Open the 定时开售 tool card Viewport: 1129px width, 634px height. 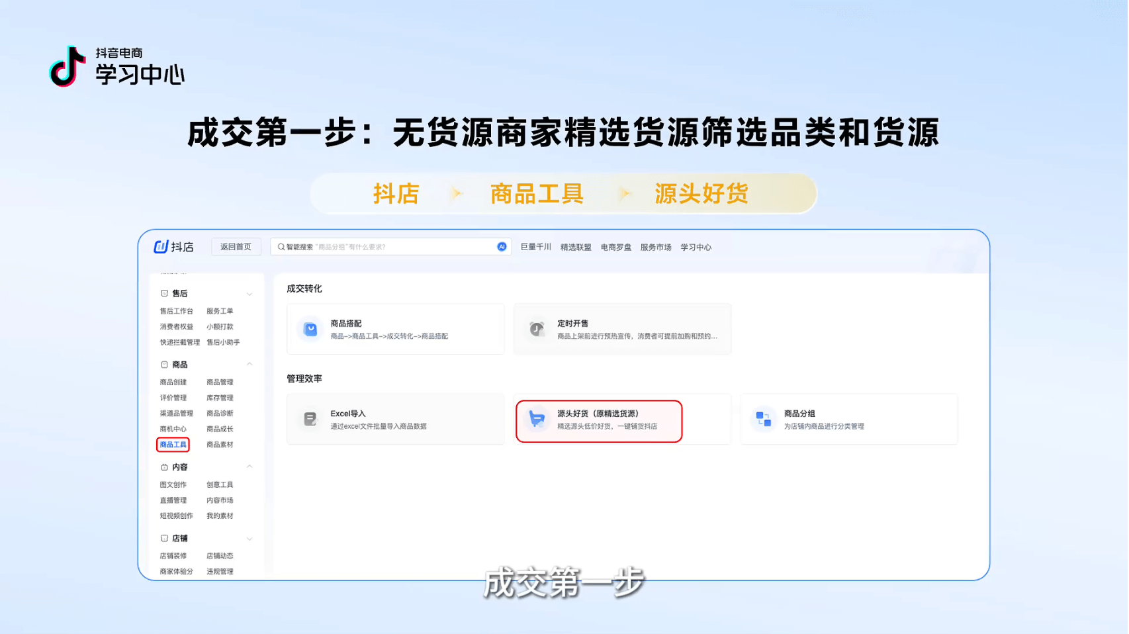[622, 329]
